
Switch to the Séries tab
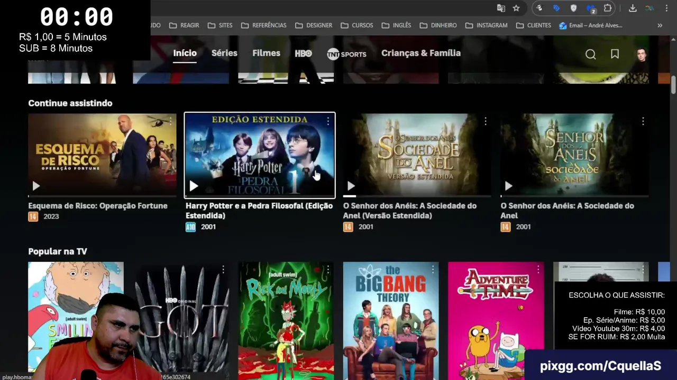click(224, 53)
